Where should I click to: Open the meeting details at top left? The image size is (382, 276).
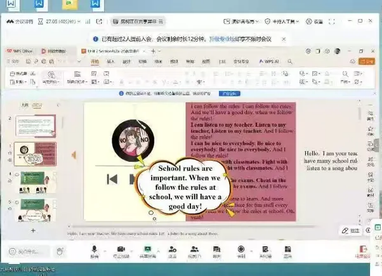point(20,22)
